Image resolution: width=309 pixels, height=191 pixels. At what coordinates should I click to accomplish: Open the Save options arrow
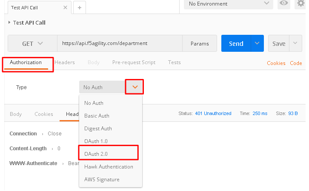[x=295, y=43]
